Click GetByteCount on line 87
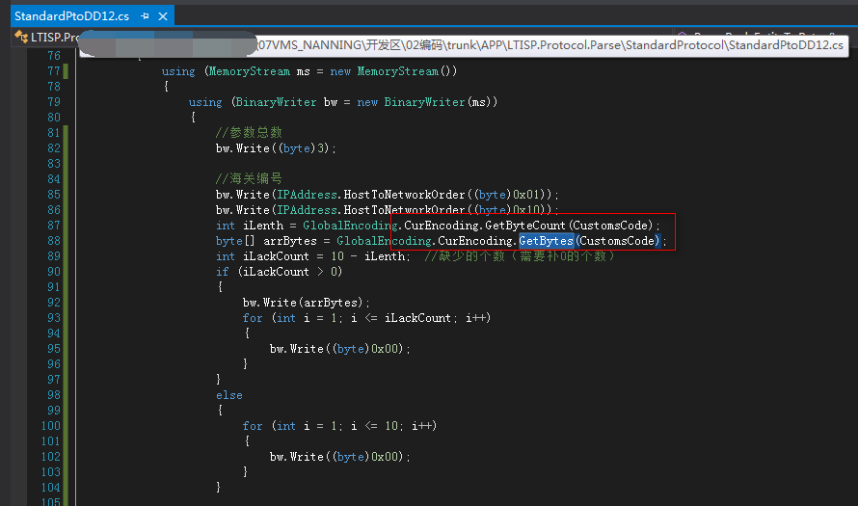 click(524, 226)
